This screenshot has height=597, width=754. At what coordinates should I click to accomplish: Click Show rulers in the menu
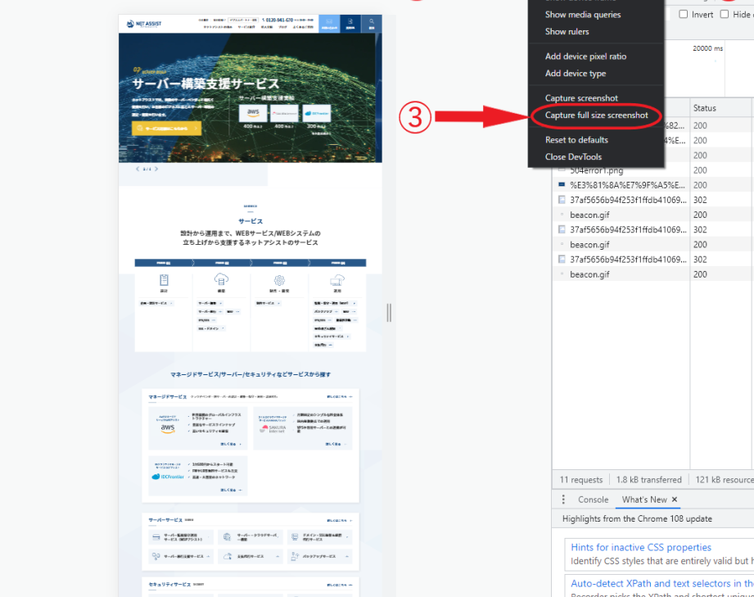tap(567, 32)
